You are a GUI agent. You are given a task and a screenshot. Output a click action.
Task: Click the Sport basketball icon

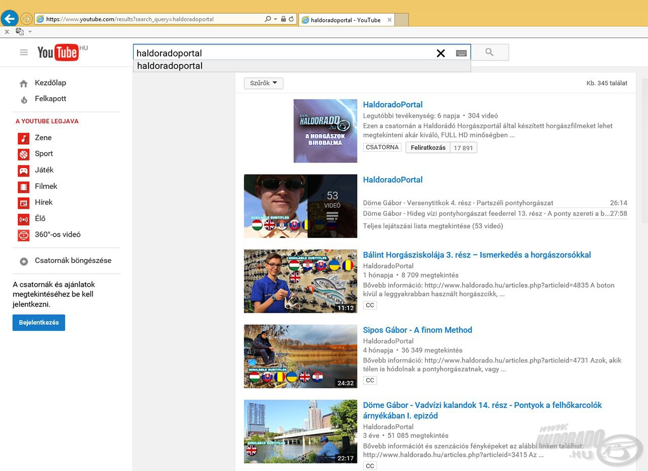[24, 154]
